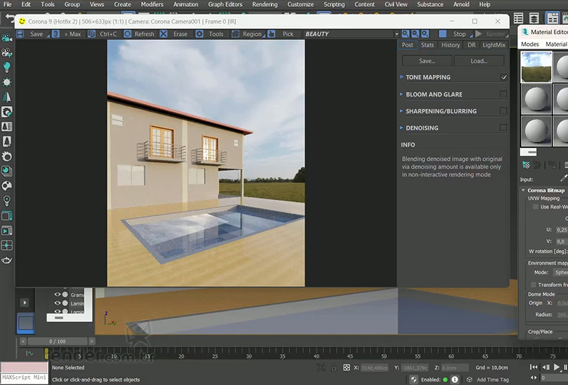Screen dimensions: 568x385
Task: Click the Load... button in Post tab
Action: 479,61
